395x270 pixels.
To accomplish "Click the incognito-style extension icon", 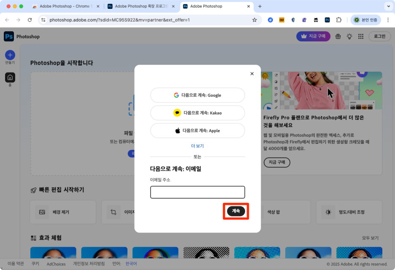I will click(x=316, y=20).
